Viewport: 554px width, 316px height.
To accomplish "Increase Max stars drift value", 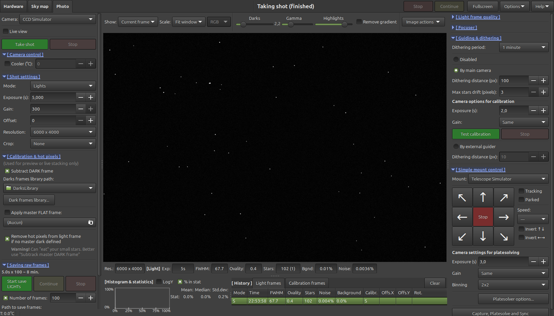I will [x=543, y=92].
